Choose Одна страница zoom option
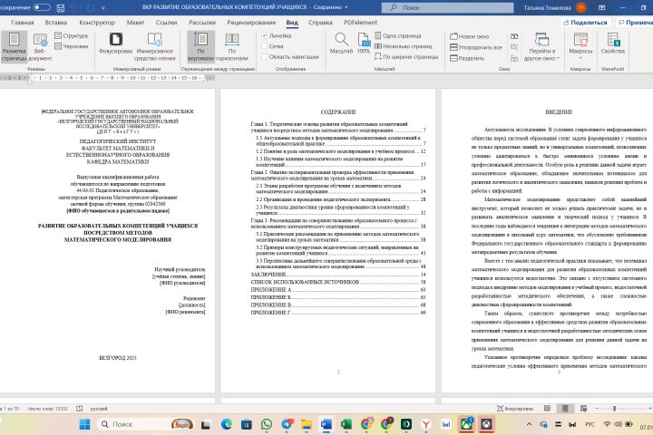This screenshot has width=653, height=435. pyautogui.click(x=398, y=36)
